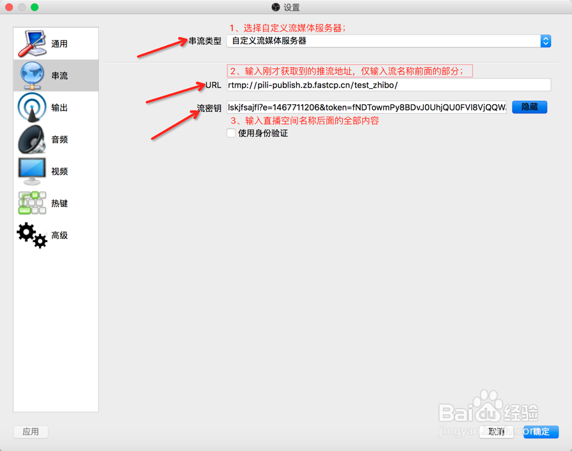Open the 热键 hotkeys keypad icon
This screenshot has width=572, height=451.
click(x=32, y=203)
